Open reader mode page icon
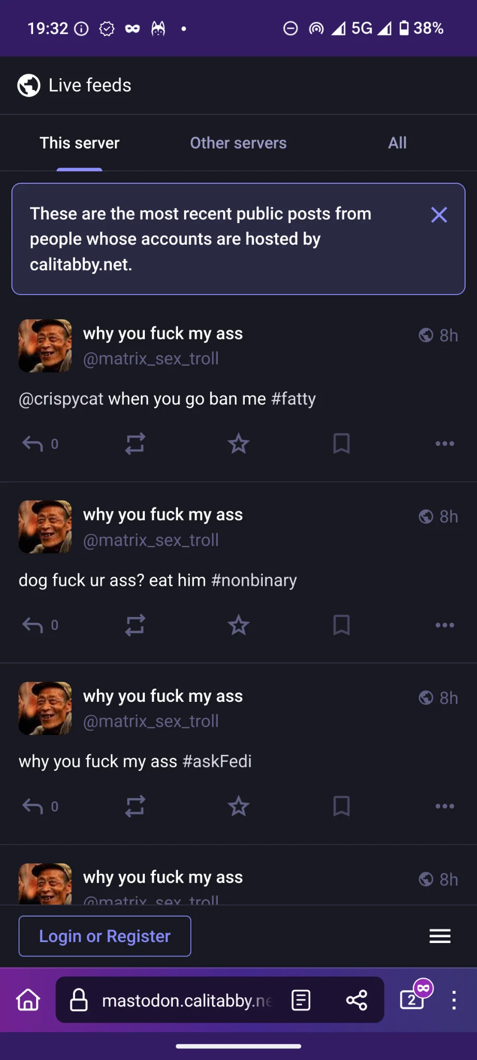 click(301, 1000)
